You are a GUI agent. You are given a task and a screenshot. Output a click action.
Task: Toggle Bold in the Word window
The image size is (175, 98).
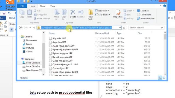coord(11,30)
